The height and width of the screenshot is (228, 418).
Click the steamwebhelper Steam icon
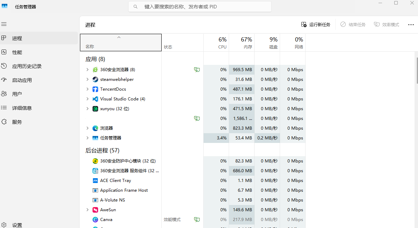[x=95, y=79]
